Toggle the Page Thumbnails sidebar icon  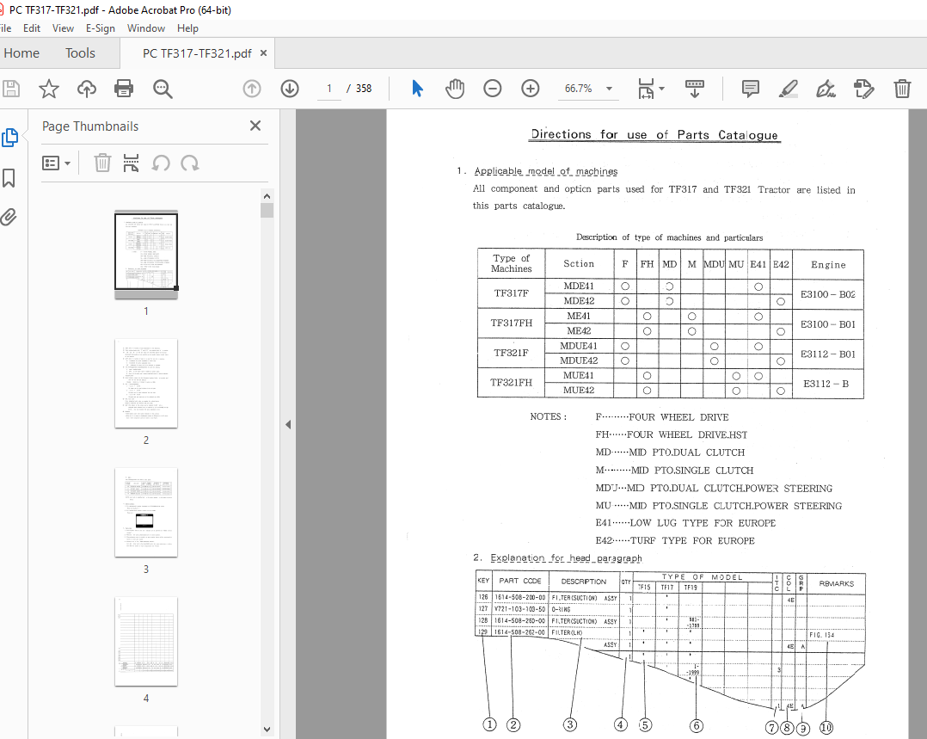tap(9, 138)
